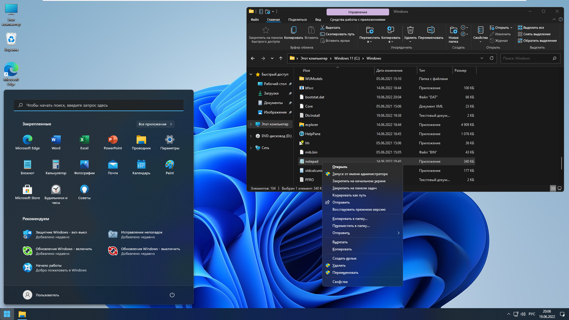
Task: Click Удалить option in context menu
Action: pyautogui.click(x=338, y=265)
